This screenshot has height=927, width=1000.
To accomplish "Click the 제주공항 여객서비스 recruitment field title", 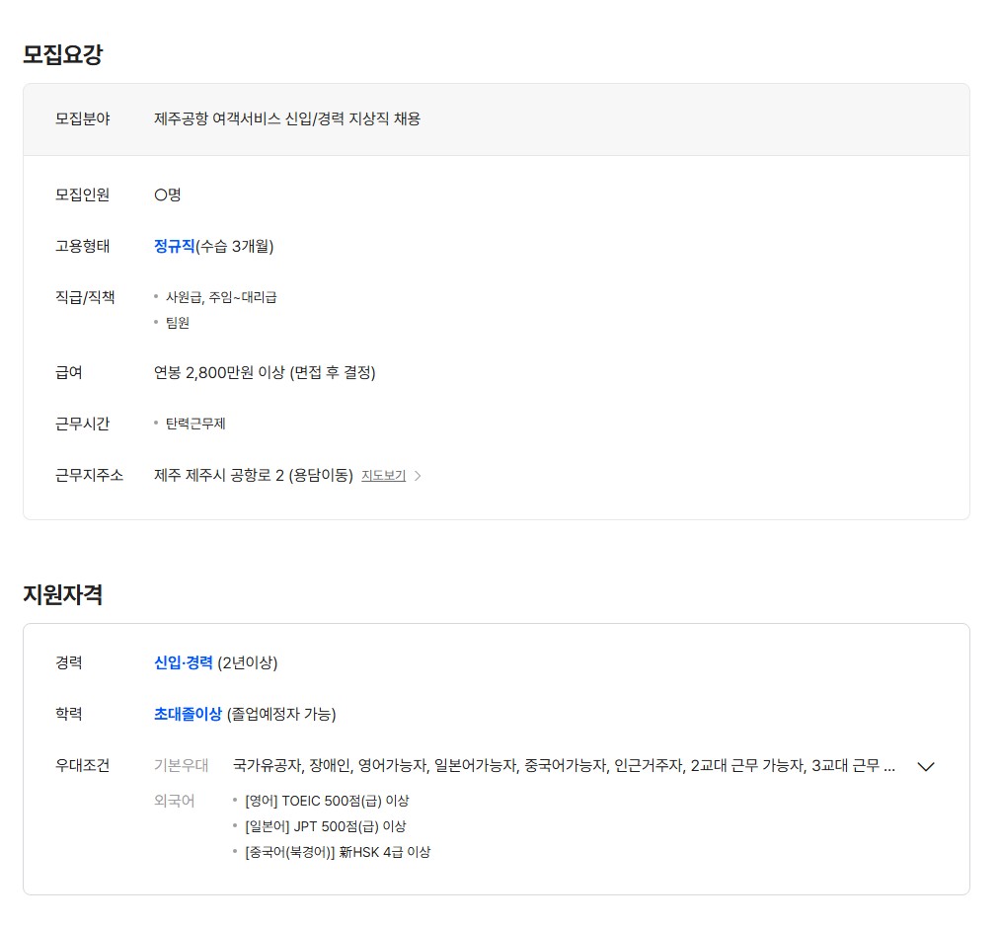I will click(x=287, y=118).
